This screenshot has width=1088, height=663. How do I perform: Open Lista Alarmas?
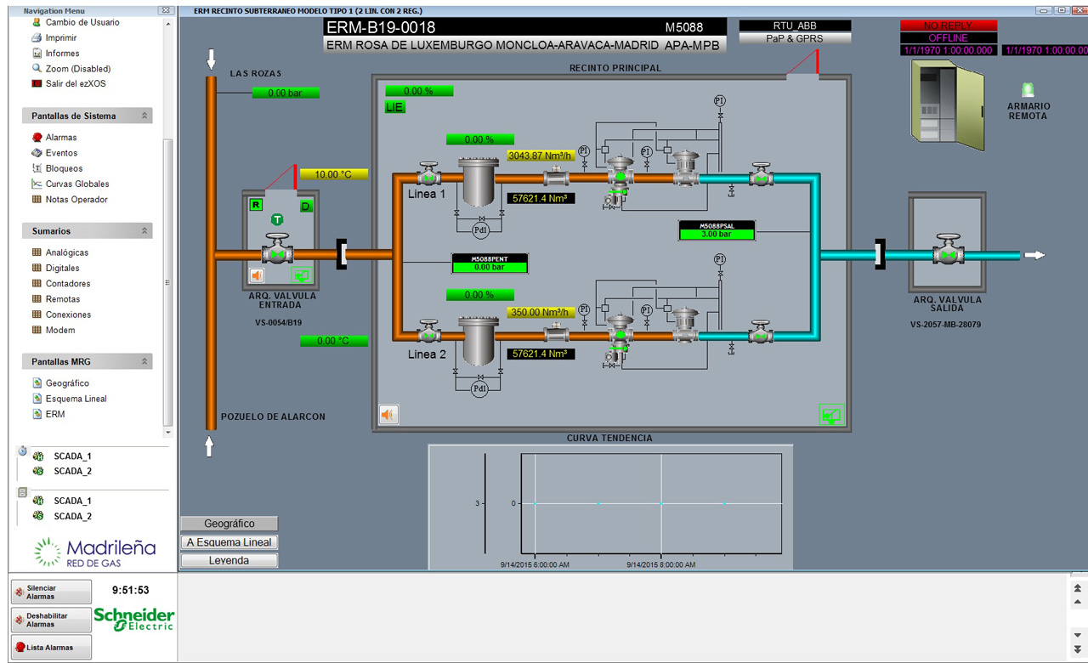pyautogui.click(x=51, y=648)
